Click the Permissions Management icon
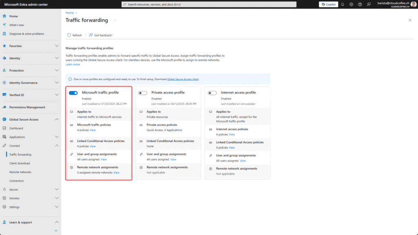418x235 pixels. pos(4,107)
